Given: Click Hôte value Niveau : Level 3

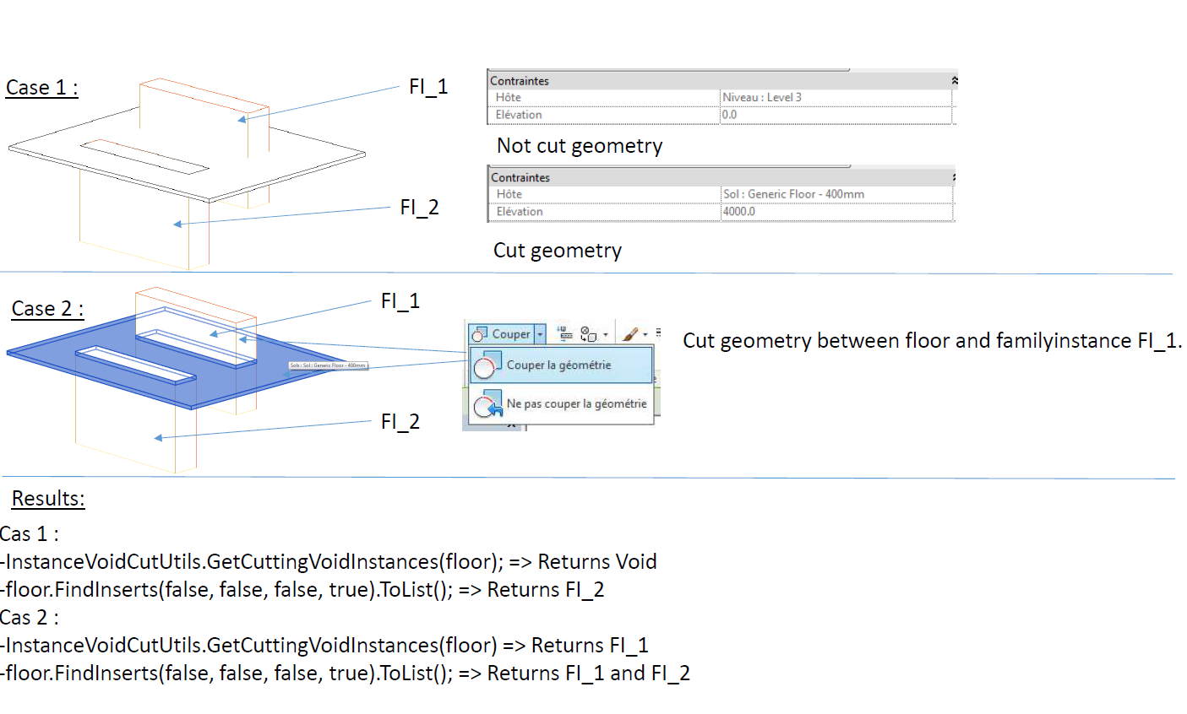Looking at the screenshot, I should click(x=836, y=97).
